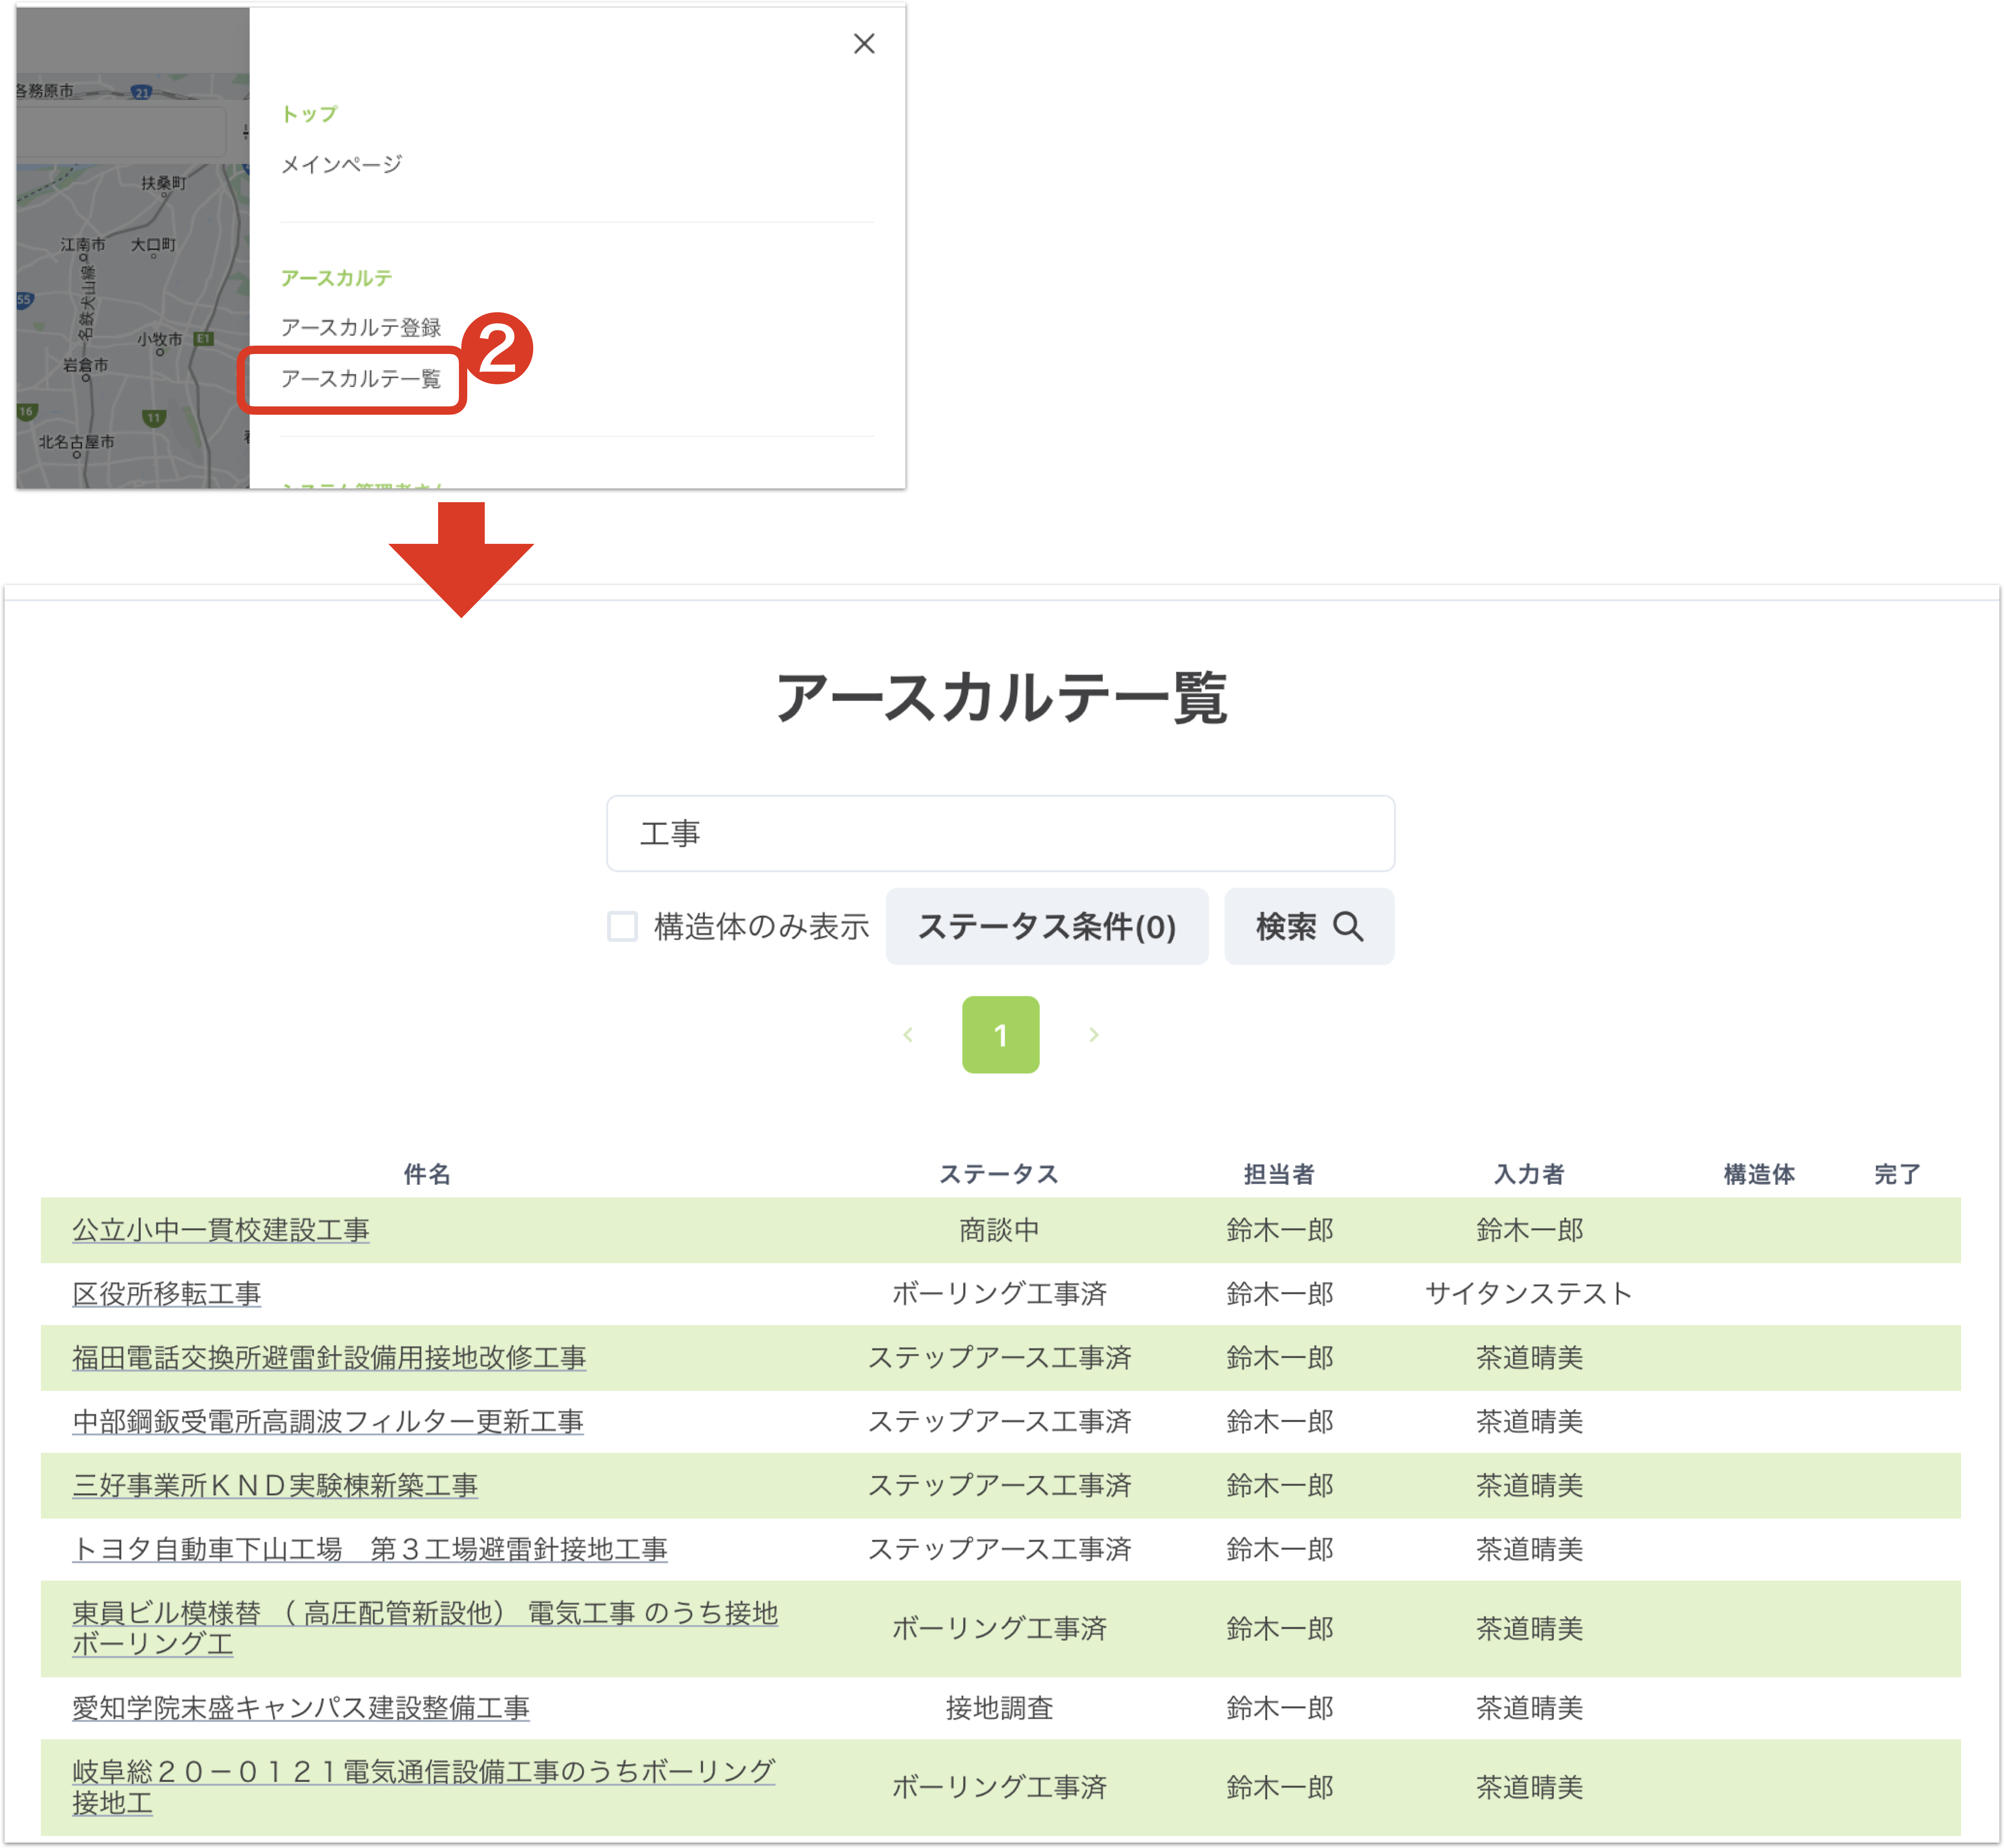Open トヨタ自動車下山工場 第3工場避雷針接地工事 link
2004x1848 pixels.
point(370,1549)
